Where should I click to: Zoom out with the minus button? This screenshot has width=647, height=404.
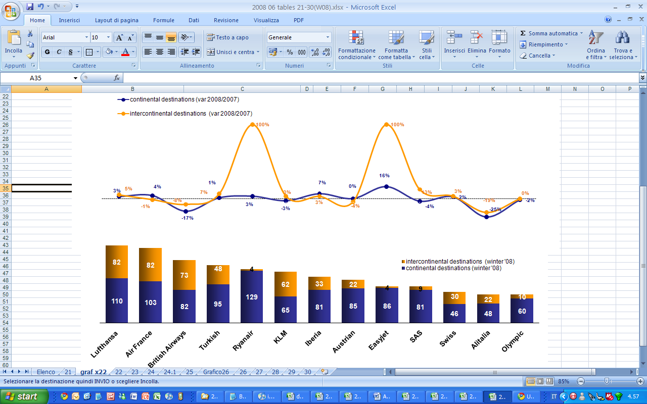(581, 381)
